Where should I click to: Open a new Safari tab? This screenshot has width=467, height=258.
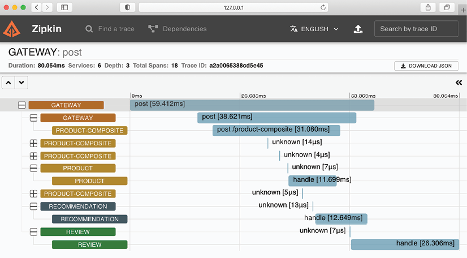click(x=463, y=10)
